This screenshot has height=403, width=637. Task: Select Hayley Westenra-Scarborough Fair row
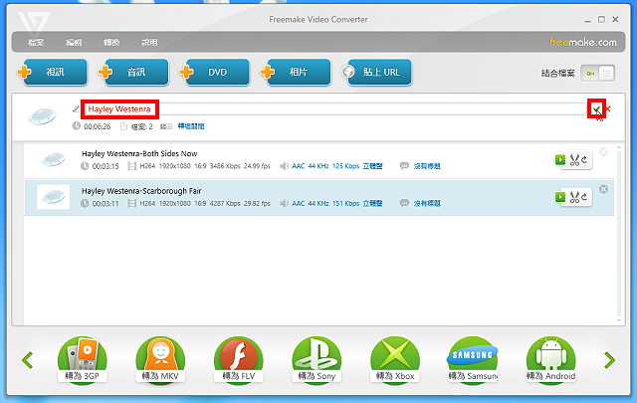coord(318,198)
